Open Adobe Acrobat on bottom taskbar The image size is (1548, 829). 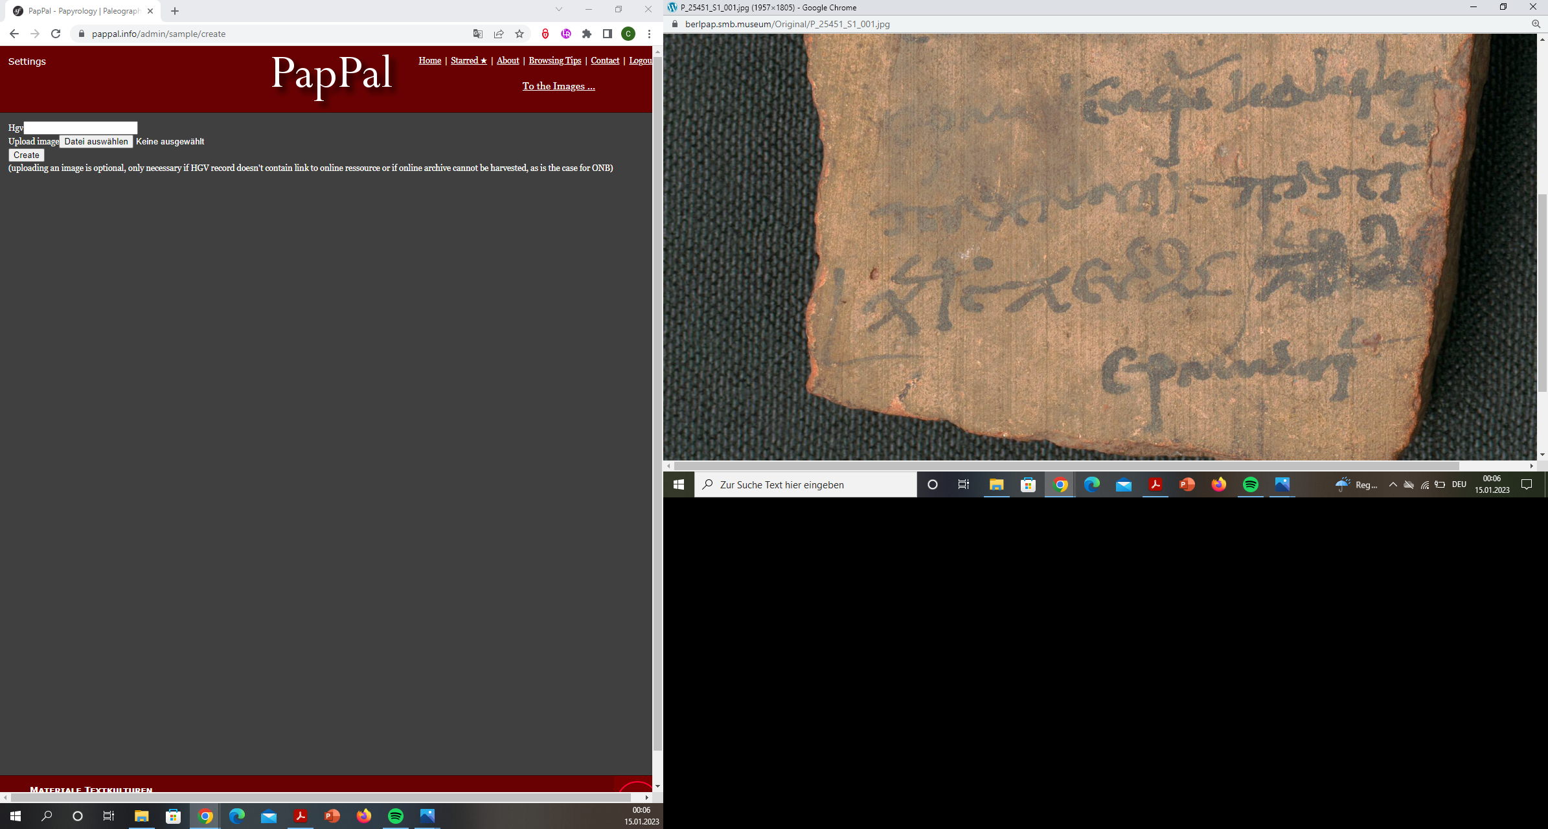click(301, 816)
